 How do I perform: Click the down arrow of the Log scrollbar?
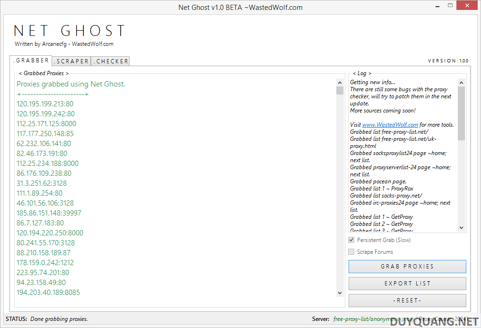click(461, 227)
